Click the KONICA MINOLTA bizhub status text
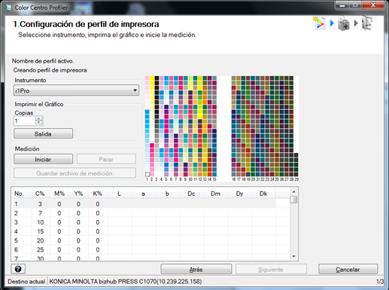Viewport: 389px width, 290px height. [x=126, y=282]
